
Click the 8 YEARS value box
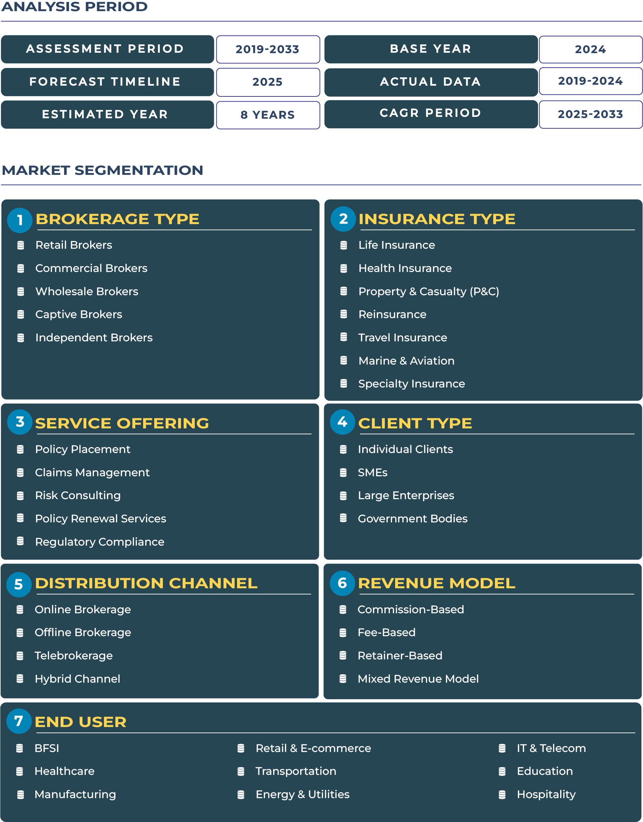click(x=268, y=115)
